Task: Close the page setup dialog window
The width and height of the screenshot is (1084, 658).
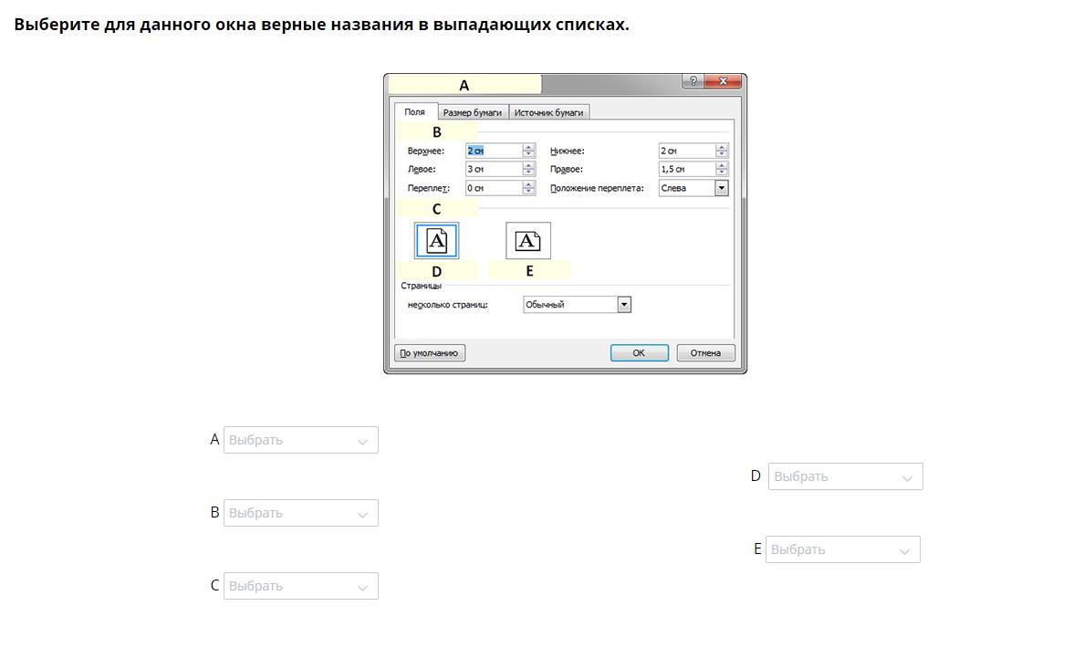Action: (723, 81)
